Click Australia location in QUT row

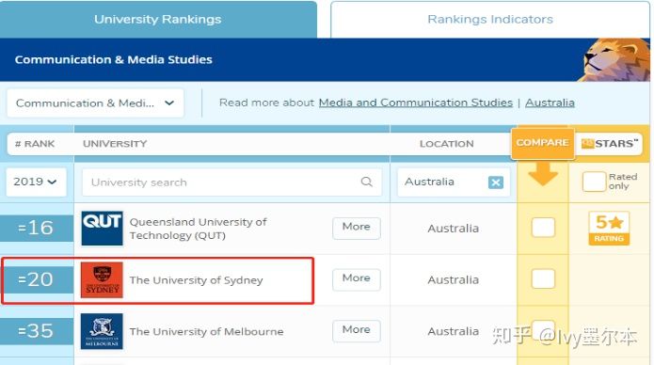[x=453, y=229]
